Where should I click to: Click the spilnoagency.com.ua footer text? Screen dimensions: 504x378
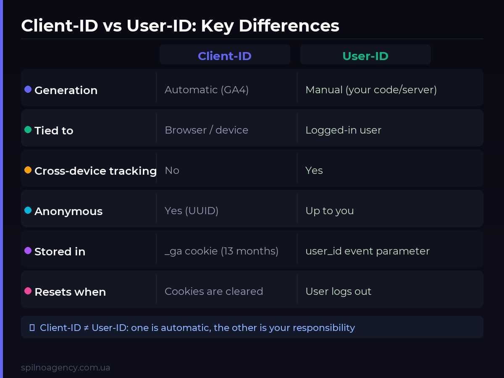[66, 368]
